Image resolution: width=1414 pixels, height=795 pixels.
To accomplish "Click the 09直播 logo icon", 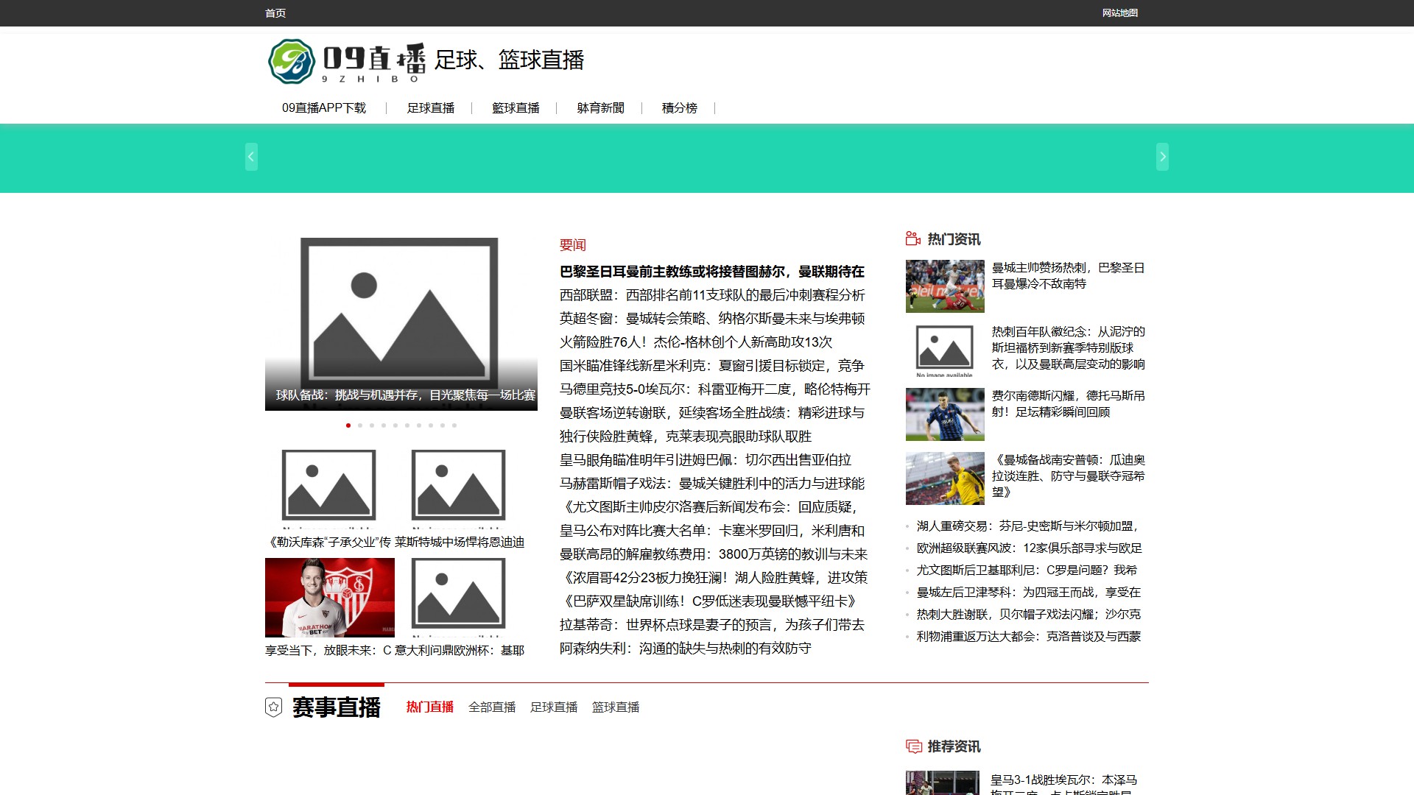I will coord(292,61).
